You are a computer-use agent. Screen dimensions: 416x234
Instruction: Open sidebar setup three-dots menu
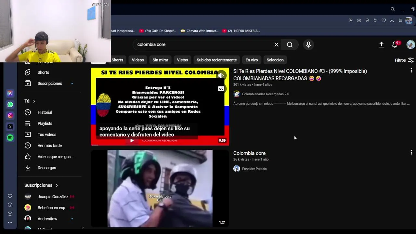coord(10,223)
